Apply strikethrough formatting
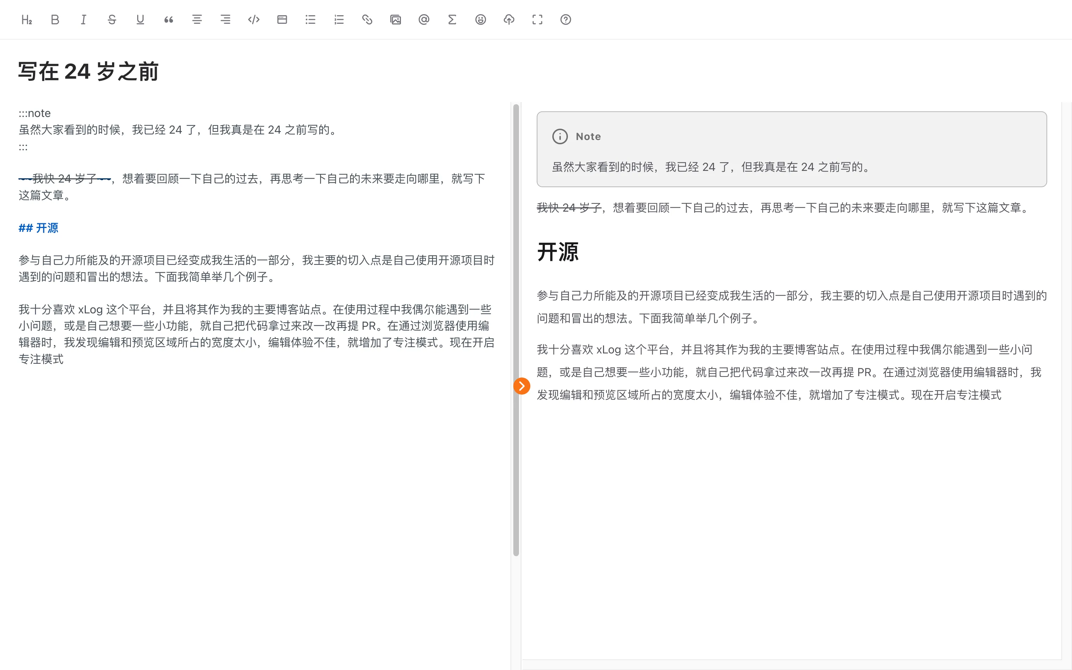The image size is (1072, 670). 112,19
